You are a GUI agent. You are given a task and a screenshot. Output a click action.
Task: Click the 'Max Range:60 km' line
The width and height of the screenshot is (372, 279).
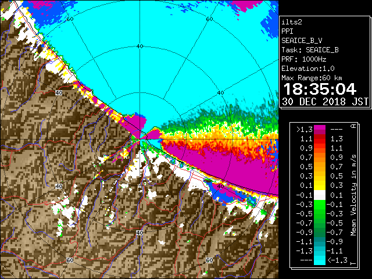pos(312,78)
